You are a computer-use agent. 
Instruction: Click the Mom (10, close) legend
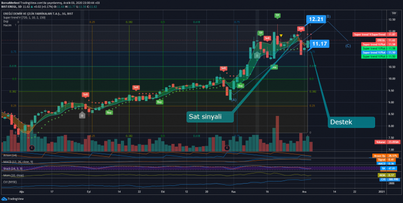point(13,175)
